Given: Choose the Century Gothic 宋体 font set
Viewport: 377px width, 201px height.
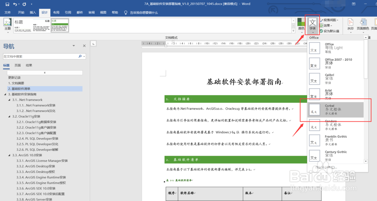Looking at the screenshot, I should tap(336, 156).
